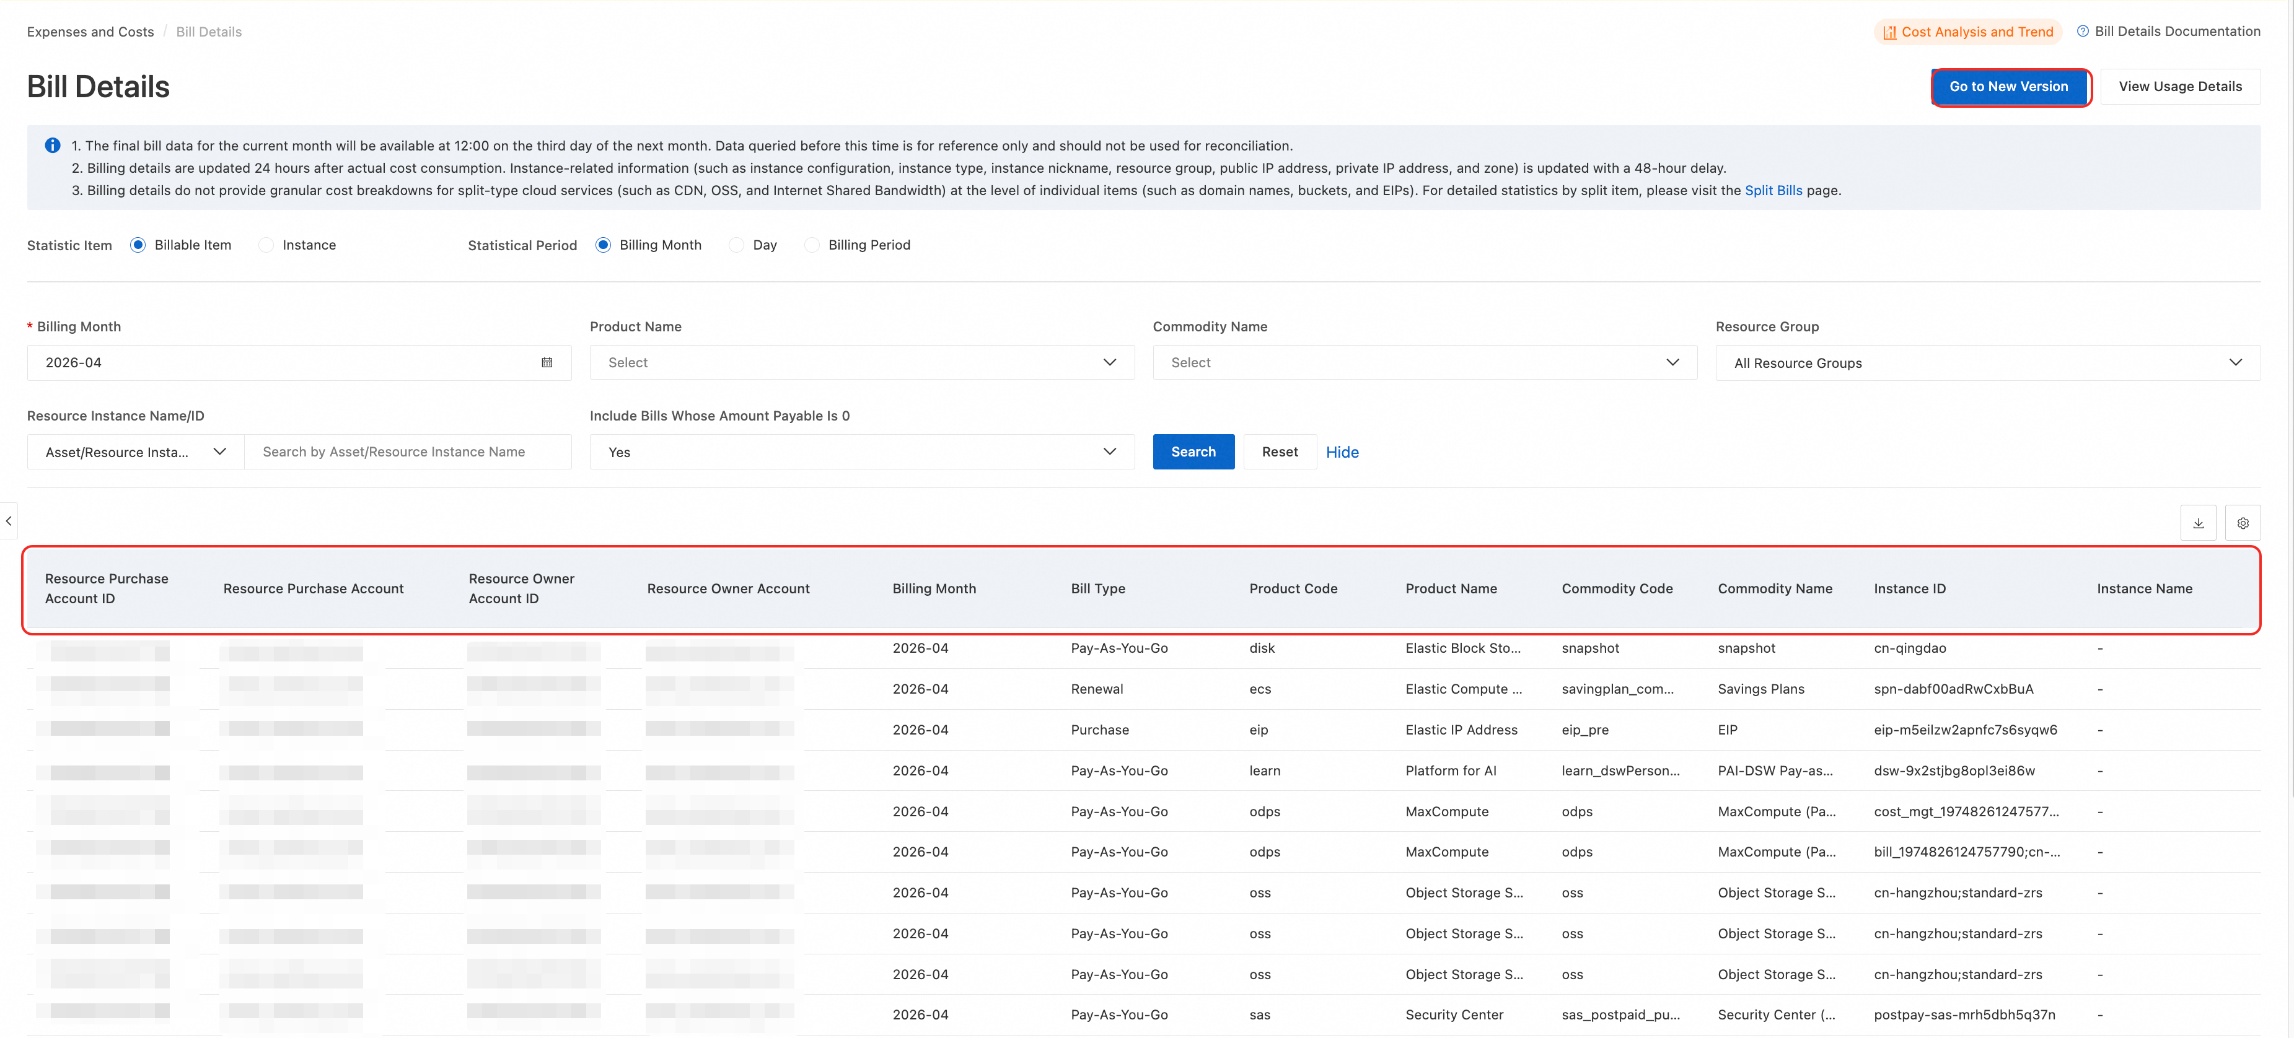Click postpay-sas-mrh5dbh5q37n instance cell
The image size is (2294, 1038).
[1964, 1015]
